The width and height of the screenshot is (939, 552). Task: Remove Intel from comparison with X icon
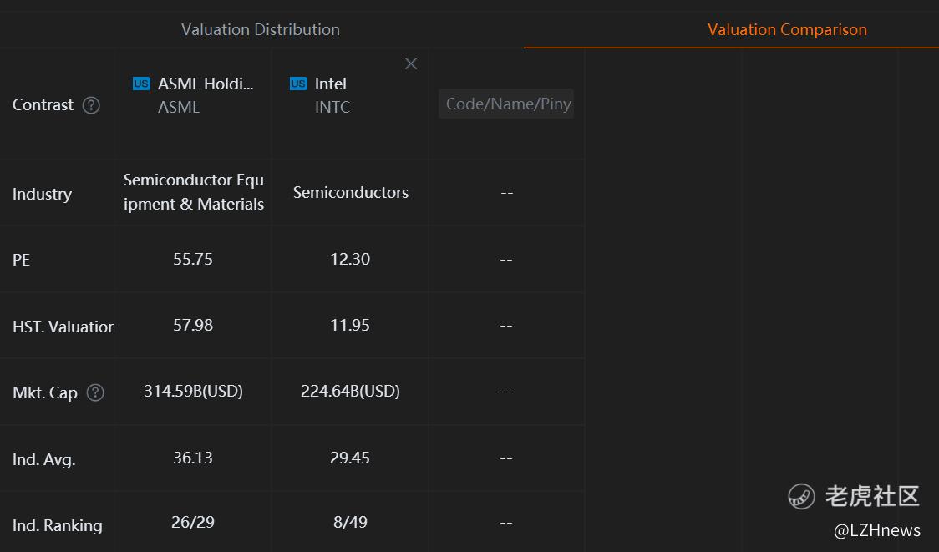pyautogui.click(x=411, y=63)
